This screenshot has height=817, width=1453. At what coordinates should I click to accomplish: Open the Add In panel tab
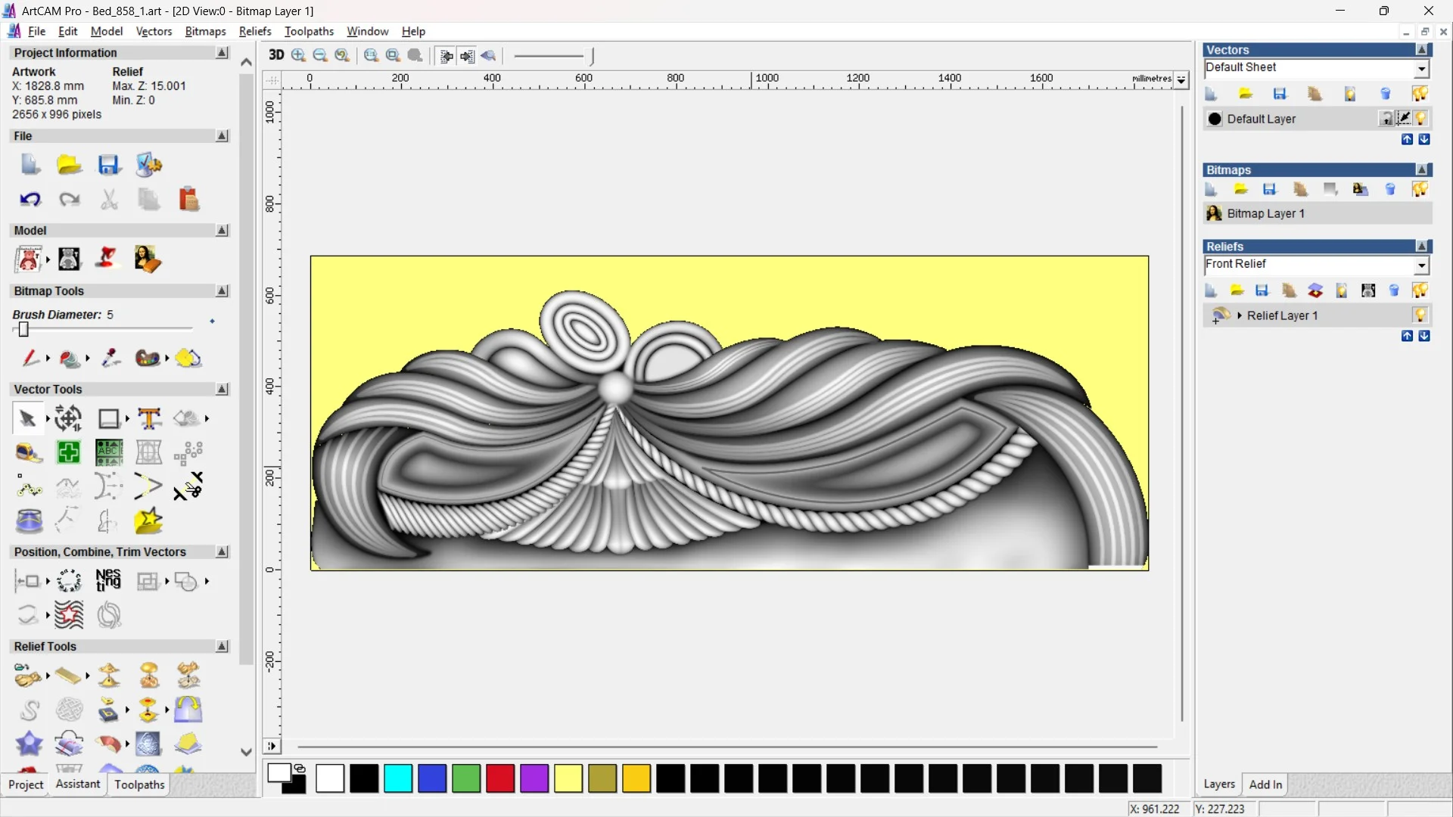[x=1265, y=784]
